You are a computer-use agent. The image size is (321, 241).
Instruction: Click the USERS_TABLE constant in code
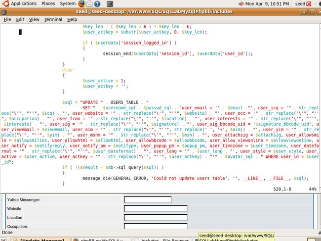(124, 102)
